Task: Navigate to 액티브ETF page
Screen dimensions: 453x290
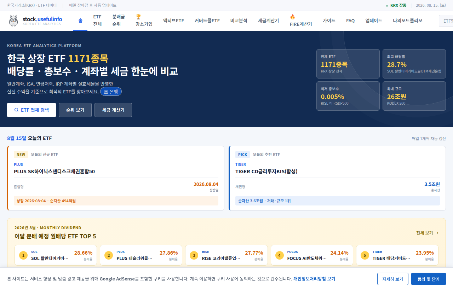Action: (173, 21)
